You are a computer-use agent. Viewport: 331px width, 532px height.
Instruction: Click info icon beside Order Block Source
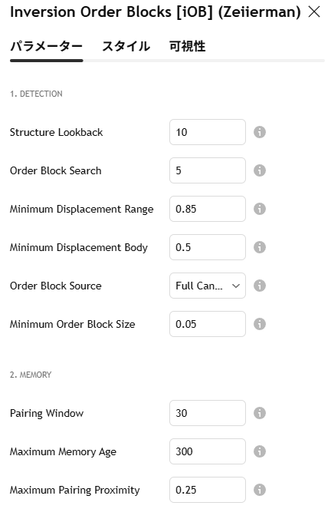pyautogui.click(x=260, y=286)
